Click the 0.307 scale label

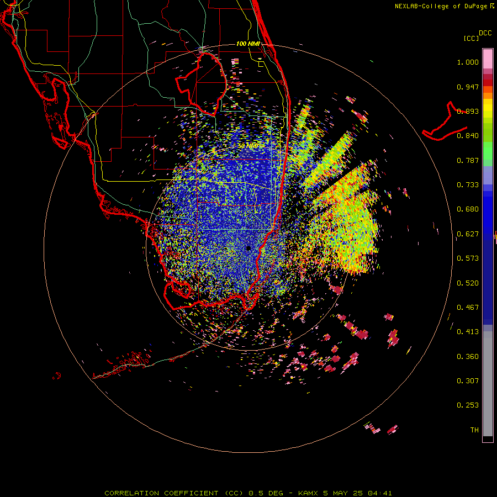tap(468, 381)
